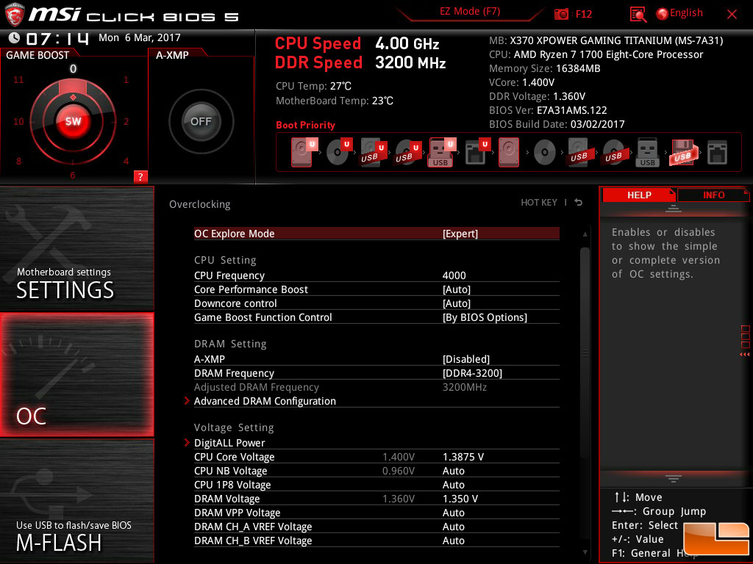Viewport: 753px width, 564px height.
Task: Switch to the HELP tab
Action: [x=639, y=195]
